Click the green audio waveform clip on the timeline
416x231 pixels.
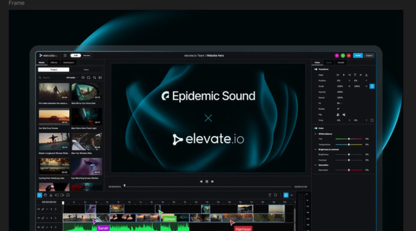(x=126, y=228)
